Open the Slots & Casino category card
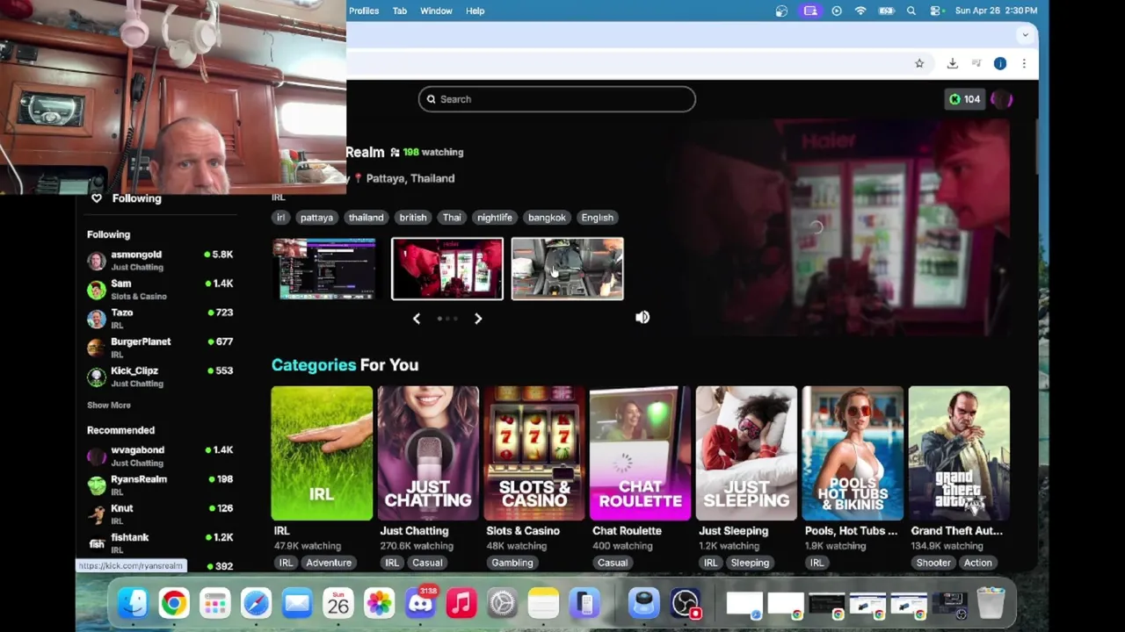This screenshot has height=632, width=1125. [x=534, y=453]
